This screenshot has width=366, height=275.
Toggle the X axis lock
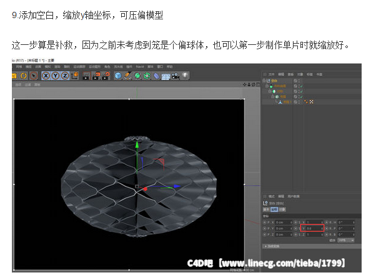46,75
